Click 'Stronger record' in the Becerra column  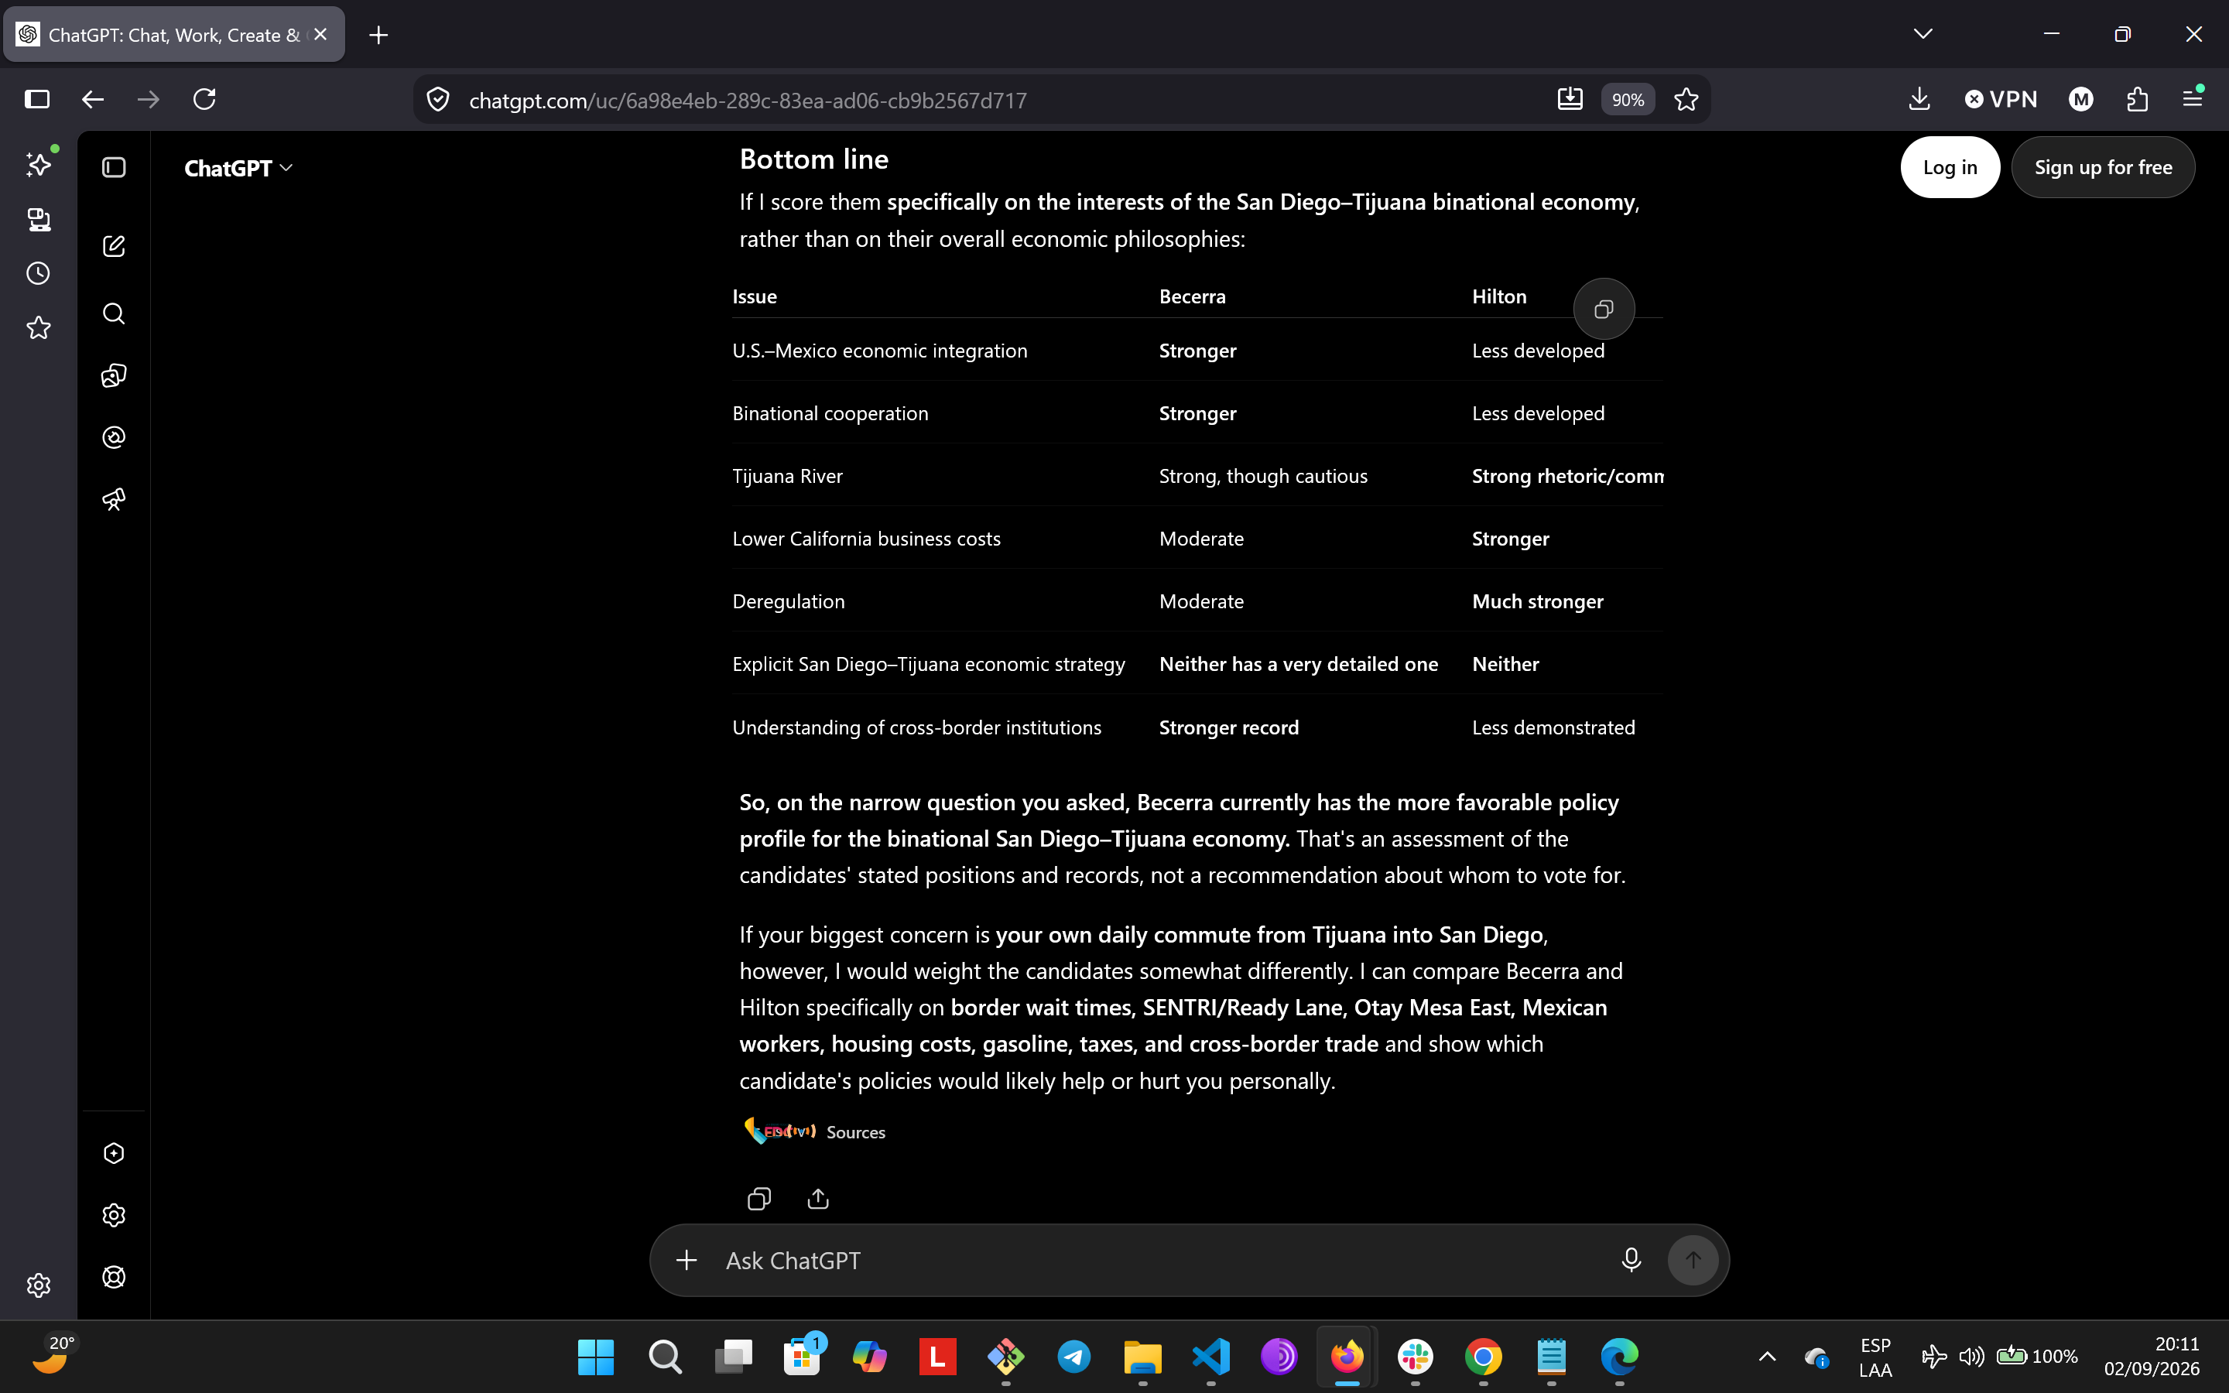(1229, 727)
